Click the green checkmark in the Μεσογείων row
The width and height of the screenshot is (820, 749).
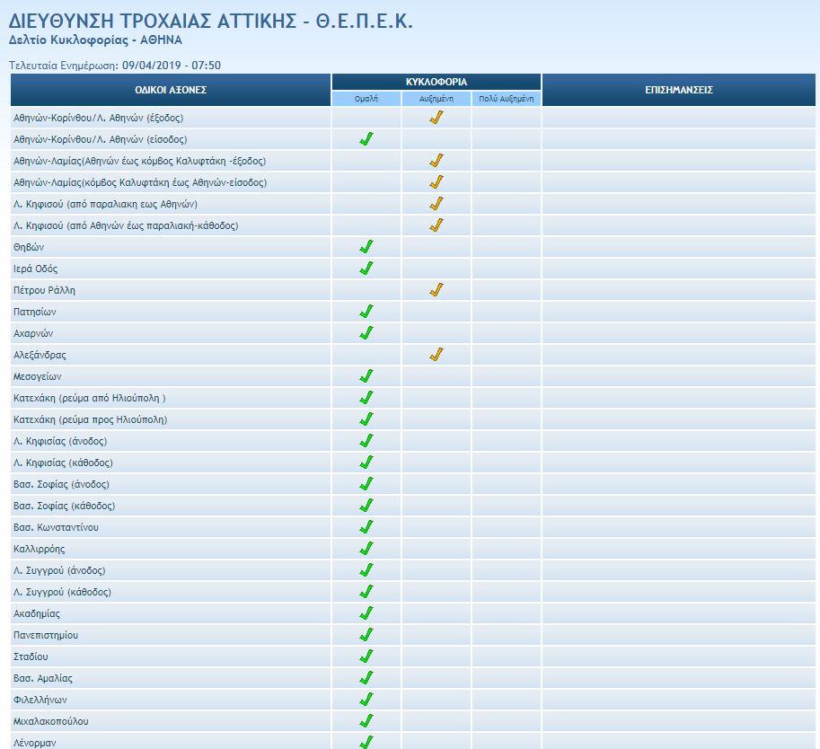pyautogui.click(x=366, y=376)
